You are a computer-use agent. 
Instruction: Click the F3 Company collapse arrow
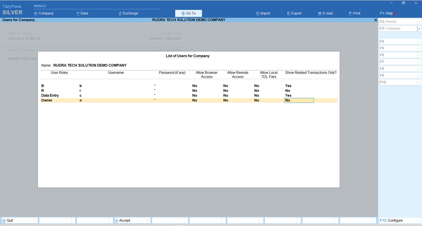click(419, 29)
